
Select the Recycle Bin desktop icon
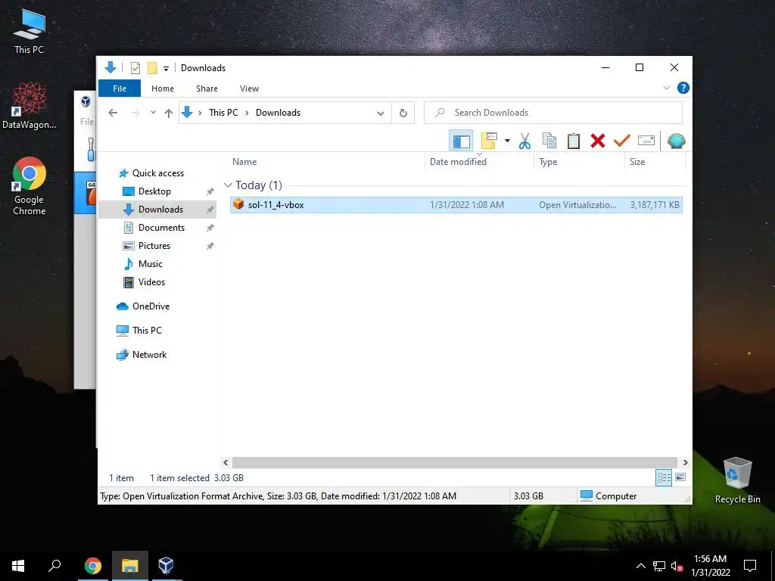(737, 480)
